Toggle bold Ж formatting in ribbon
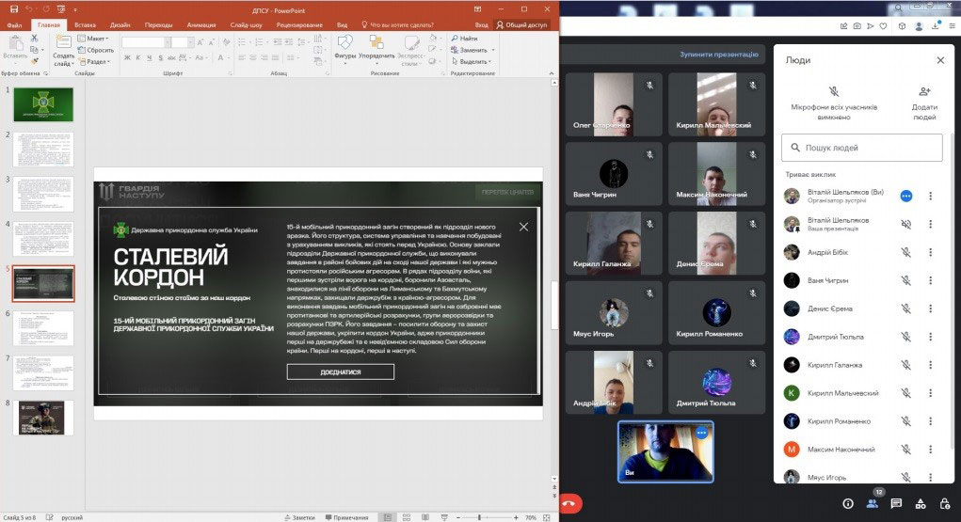Screen dimensions: 961x522 pyautogui.click(x=127, y=57)
